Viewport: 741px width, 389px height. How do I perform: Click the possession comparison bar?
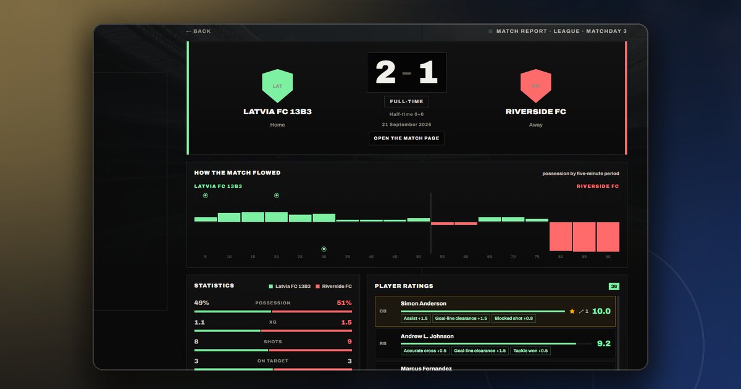[x=273, y=311]
